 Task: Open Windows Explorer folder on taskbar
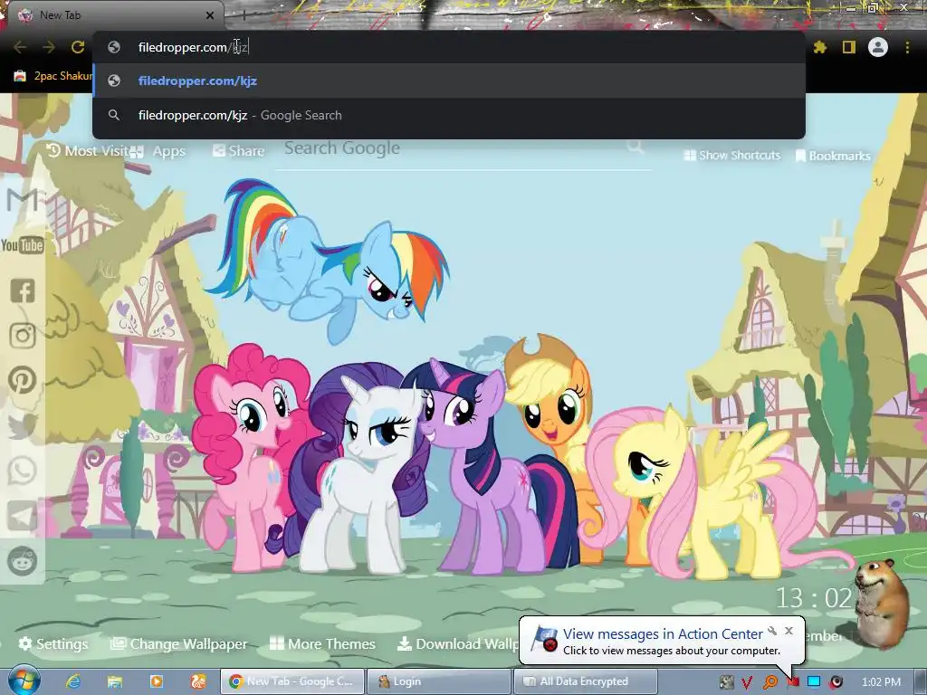pos(115,681)
